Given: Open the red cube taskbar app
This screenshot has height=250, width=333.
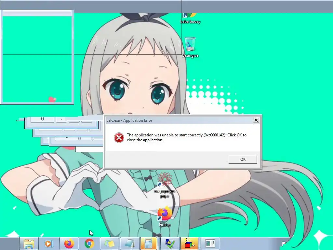Looking at the screenshot, I should tap(190, 243).
